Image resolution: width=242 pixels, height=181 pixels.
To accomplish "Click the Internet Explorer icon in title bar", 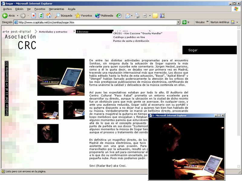I will pyautogui.click(x=3, y=3).
